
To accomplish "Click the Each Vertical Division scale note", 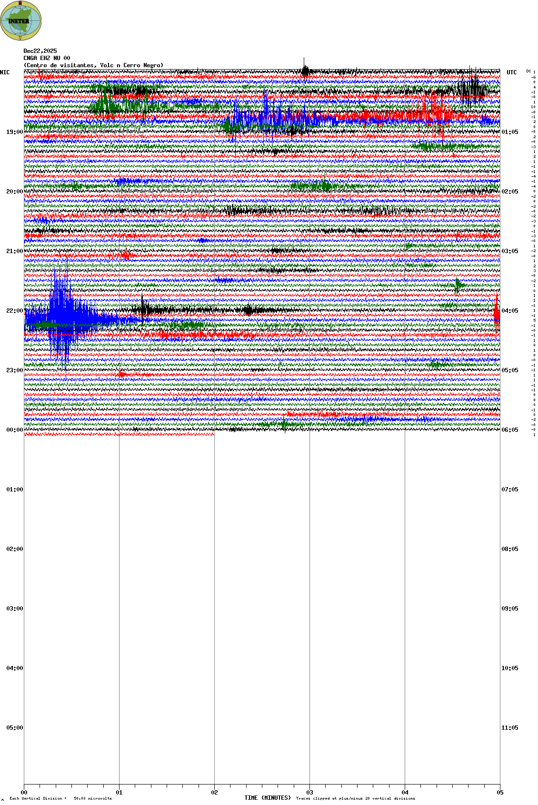I will coord(60,798).
